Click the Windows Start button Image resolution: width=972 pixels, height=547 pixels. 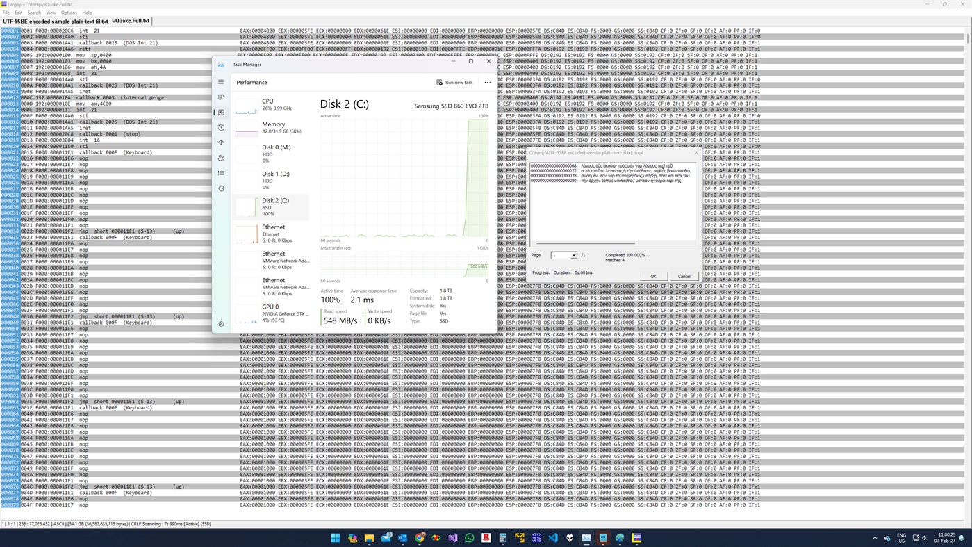pos(336,538)
